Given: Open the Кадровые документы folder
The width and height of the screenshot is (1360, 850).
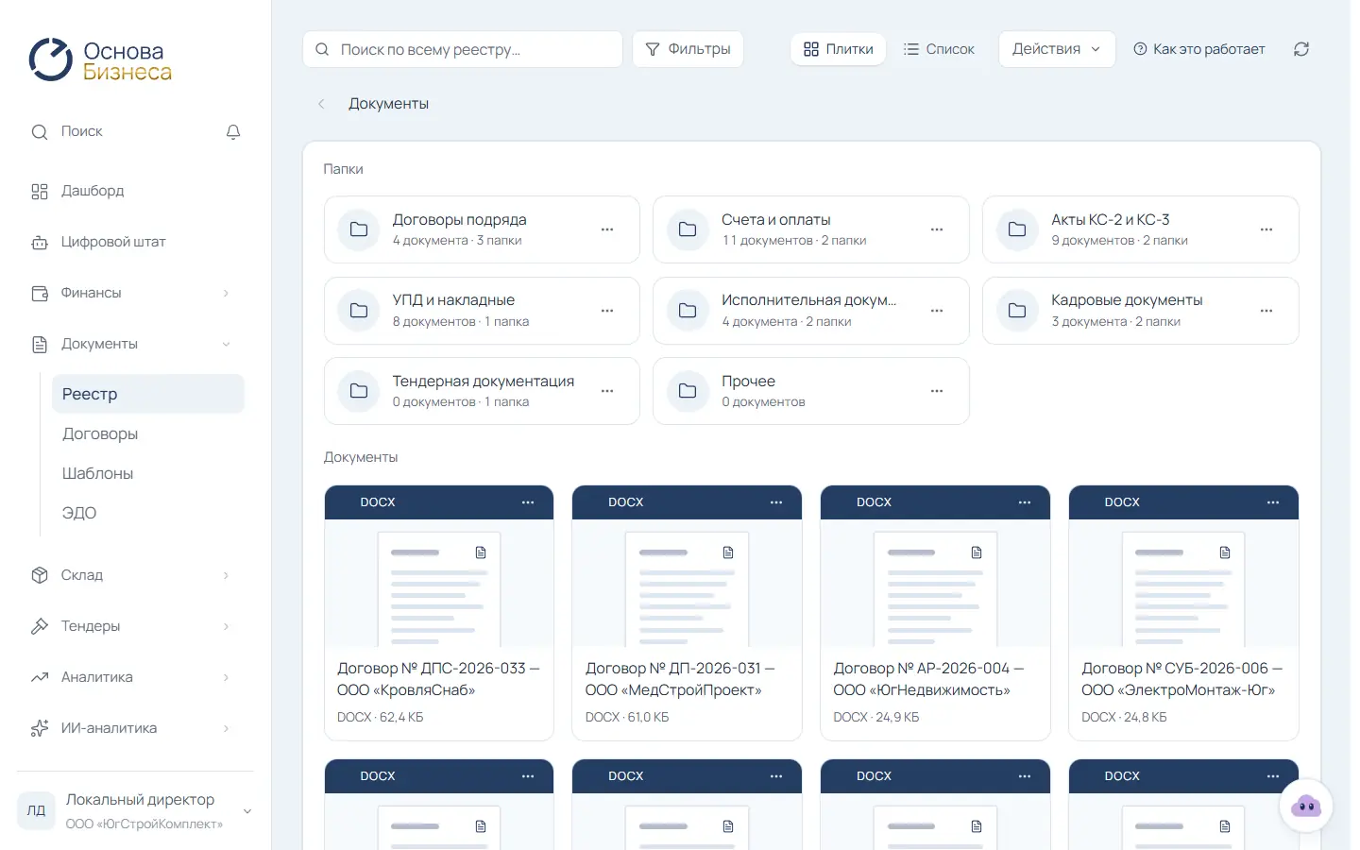Looking at the screenshot, I should [1141, 311].
